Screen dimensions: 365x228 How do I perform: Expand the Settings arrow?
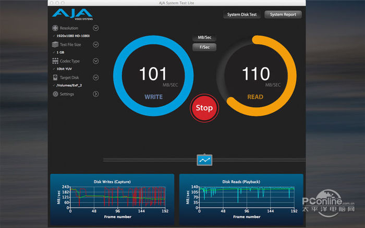[95, 94]
